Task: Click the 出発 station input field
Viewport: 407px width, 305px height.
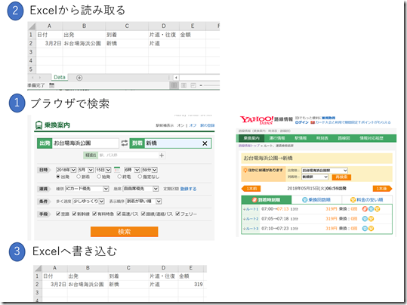Action: pos(85,143)
